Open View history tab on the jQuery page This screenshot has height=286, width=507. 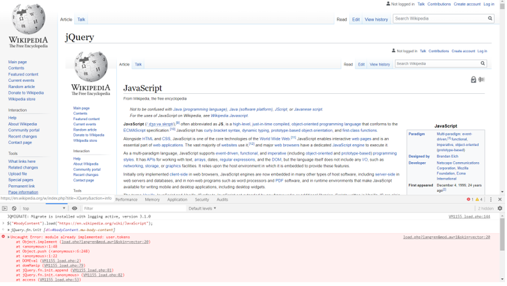point(377,20)
